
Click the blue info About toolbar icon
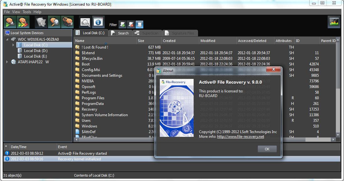pyautogui.click(x=98, y=22)
